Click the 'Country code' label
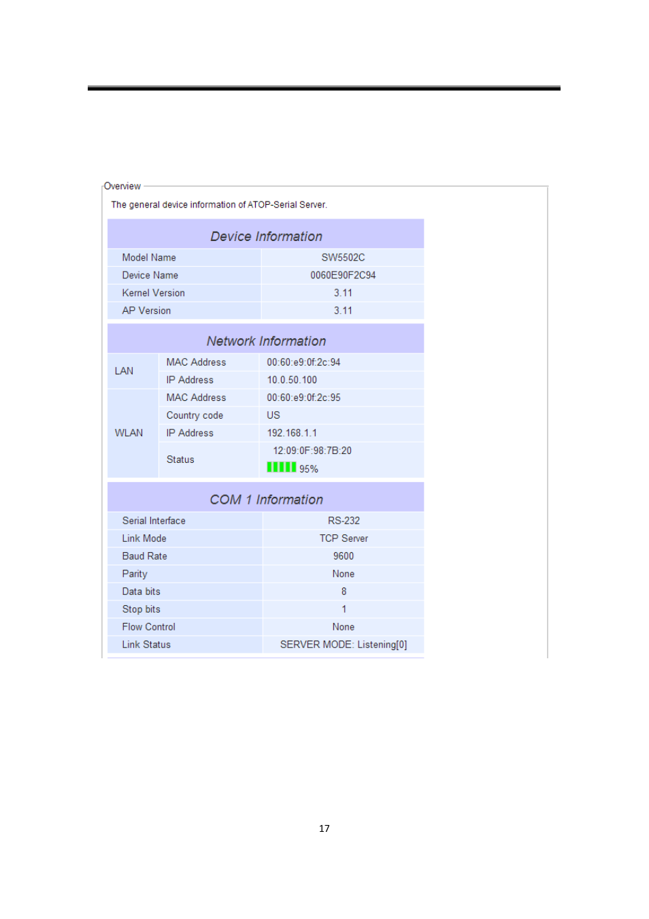649x919 pixels. coord(195,415)
